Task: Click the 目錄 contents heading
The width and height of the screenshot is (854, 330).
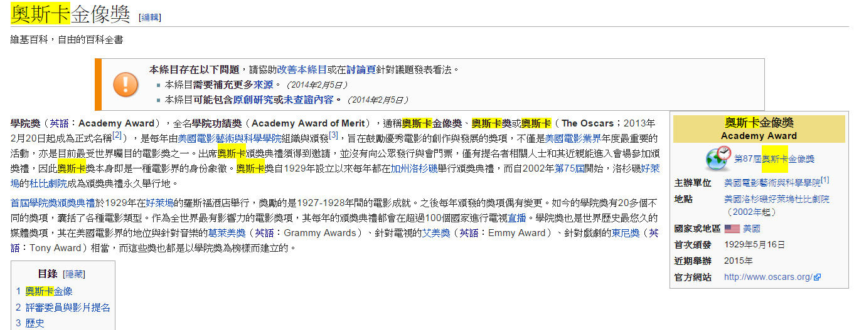Action: (x=48, y=274)
